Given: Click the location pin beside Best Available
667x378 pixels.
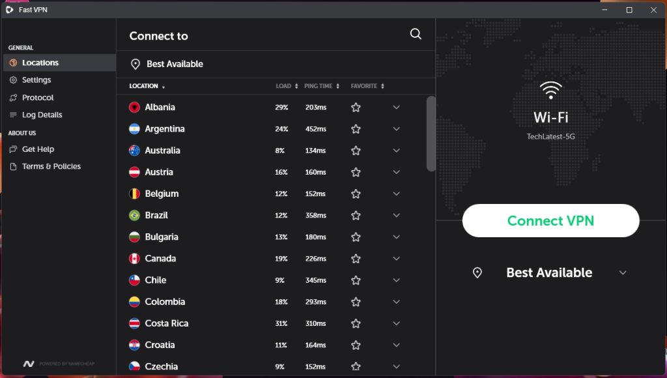Looking at the screenshot, I should point(135,64).
